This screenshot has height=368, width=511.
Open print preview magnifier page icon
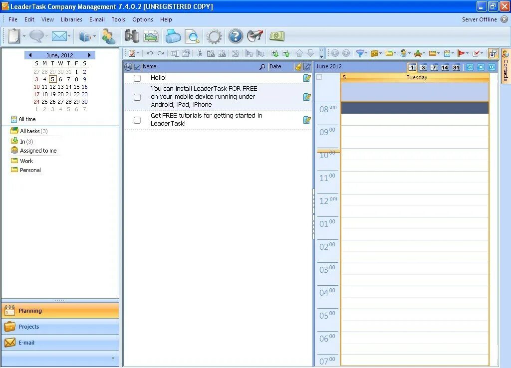192,36
